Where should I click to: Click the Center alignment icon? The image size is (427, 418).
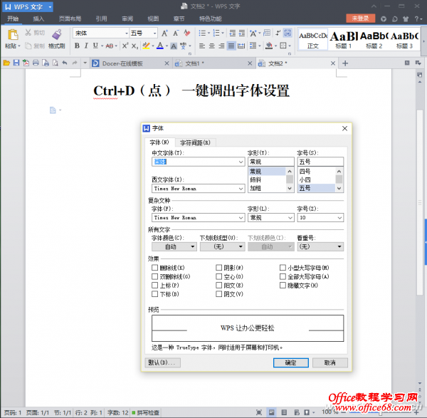[x=211, y=46]
